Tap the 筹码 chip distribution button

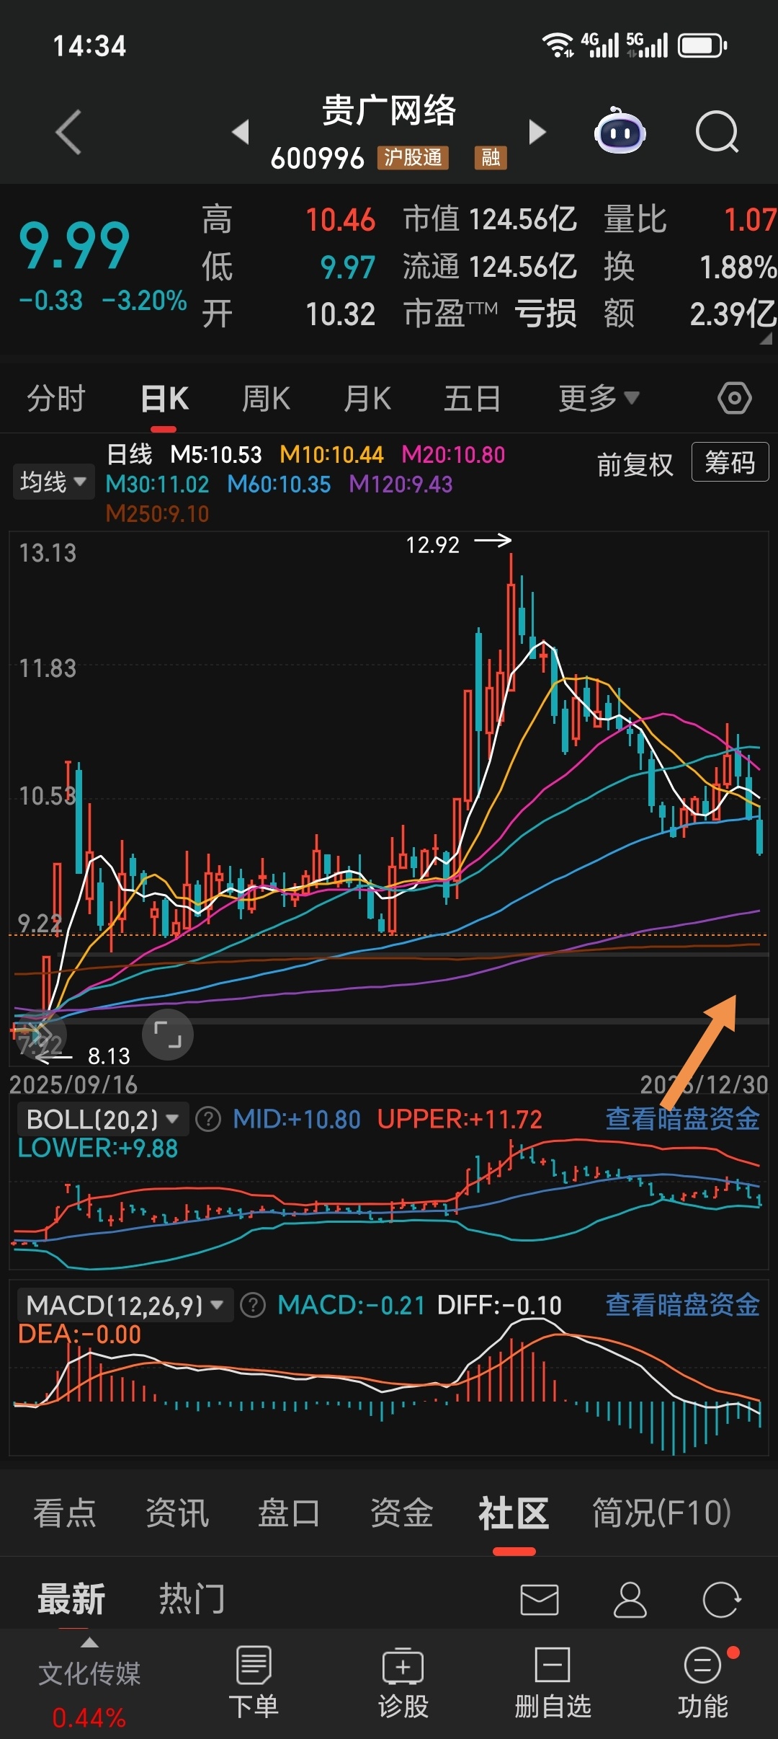tap(730, 461)
